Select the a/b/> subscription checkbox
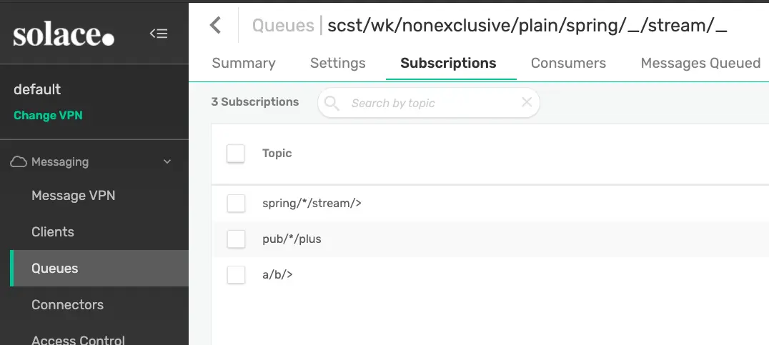 pyautogui.click(x=236, y=274)
